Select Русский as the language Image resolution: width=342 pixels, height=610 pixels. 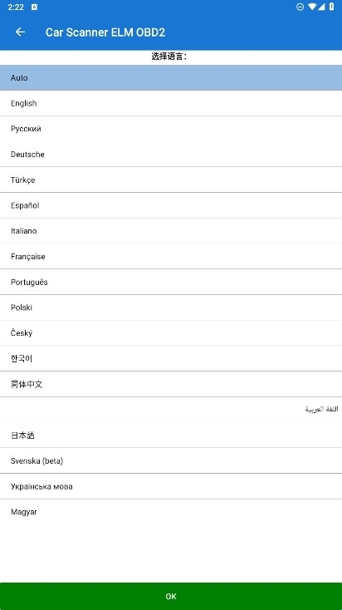coord(171,129)
